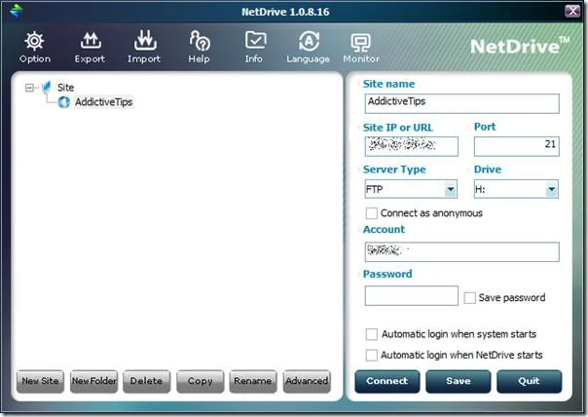The image size is (588, 417).
Task: Open the Help icon
Action: pos(200,41)
